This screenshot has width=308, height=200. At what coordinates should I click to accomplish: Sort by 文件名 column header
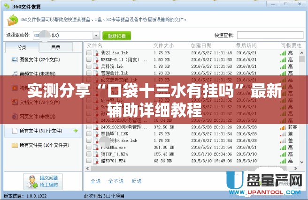(x=94, y=45)
